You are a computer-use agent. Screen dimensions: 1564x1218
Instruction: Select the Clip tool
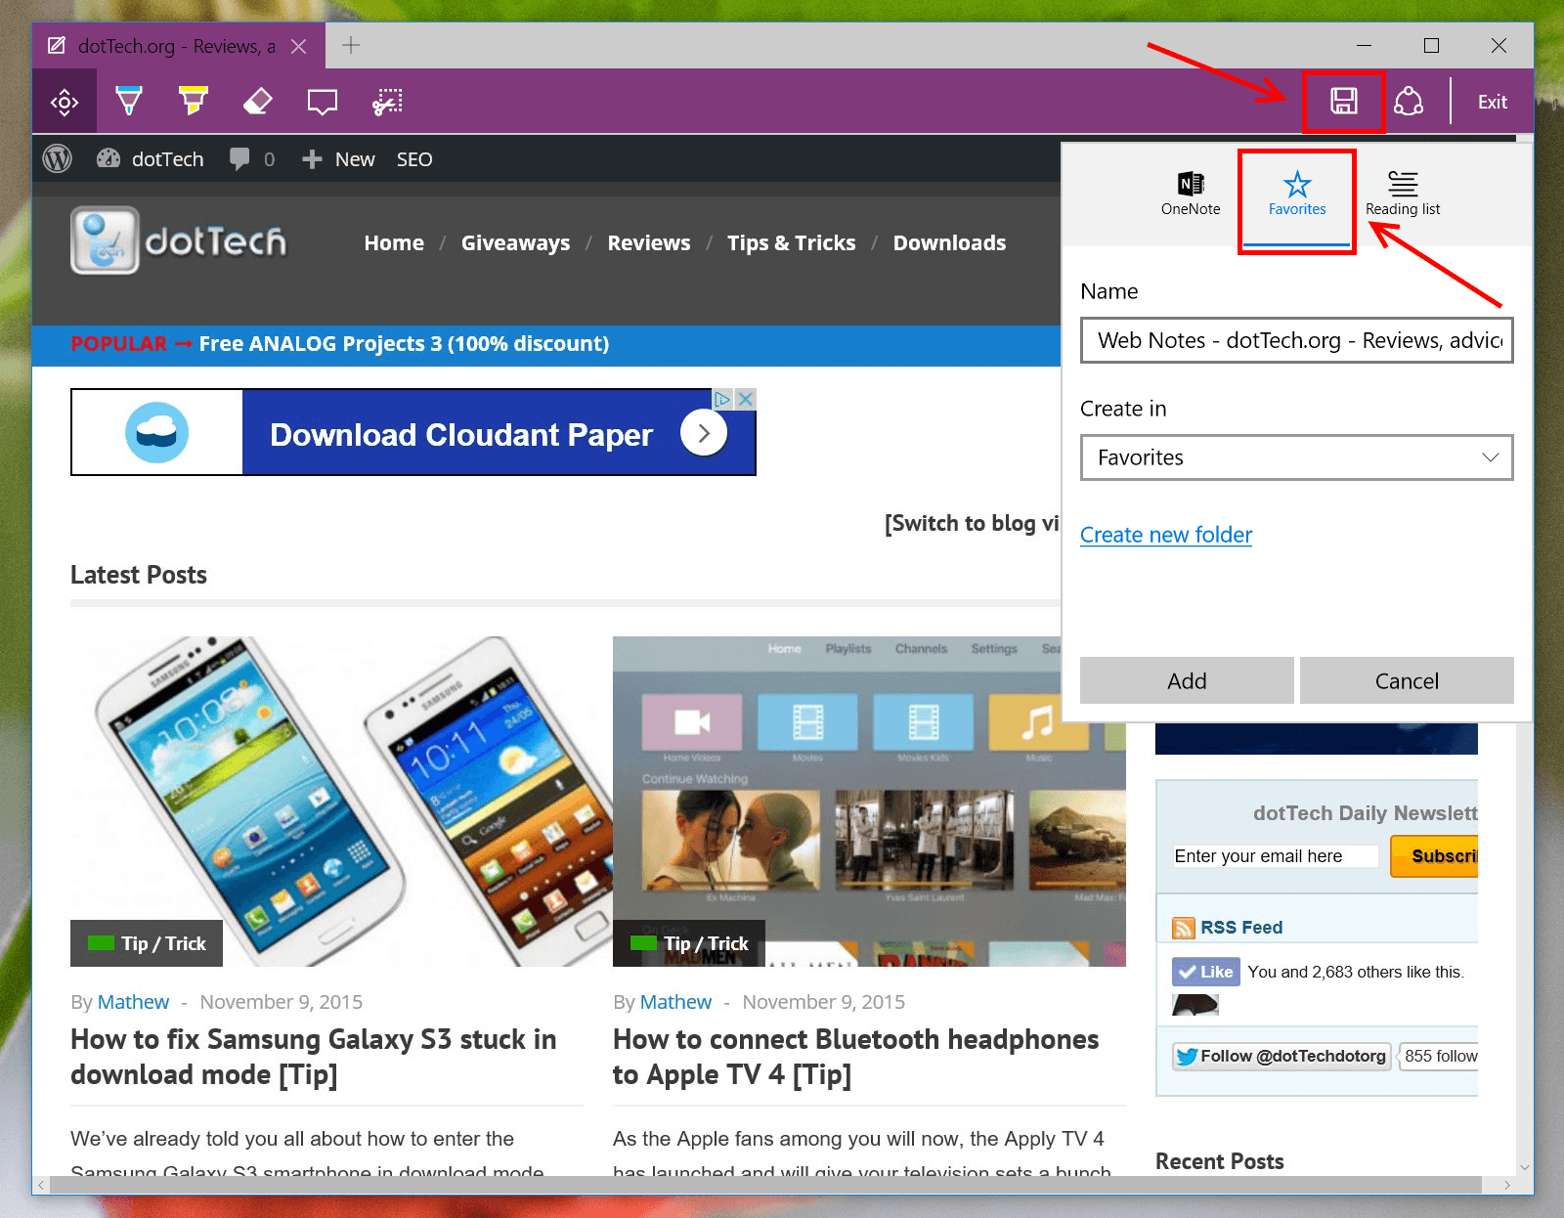(387, 102)
